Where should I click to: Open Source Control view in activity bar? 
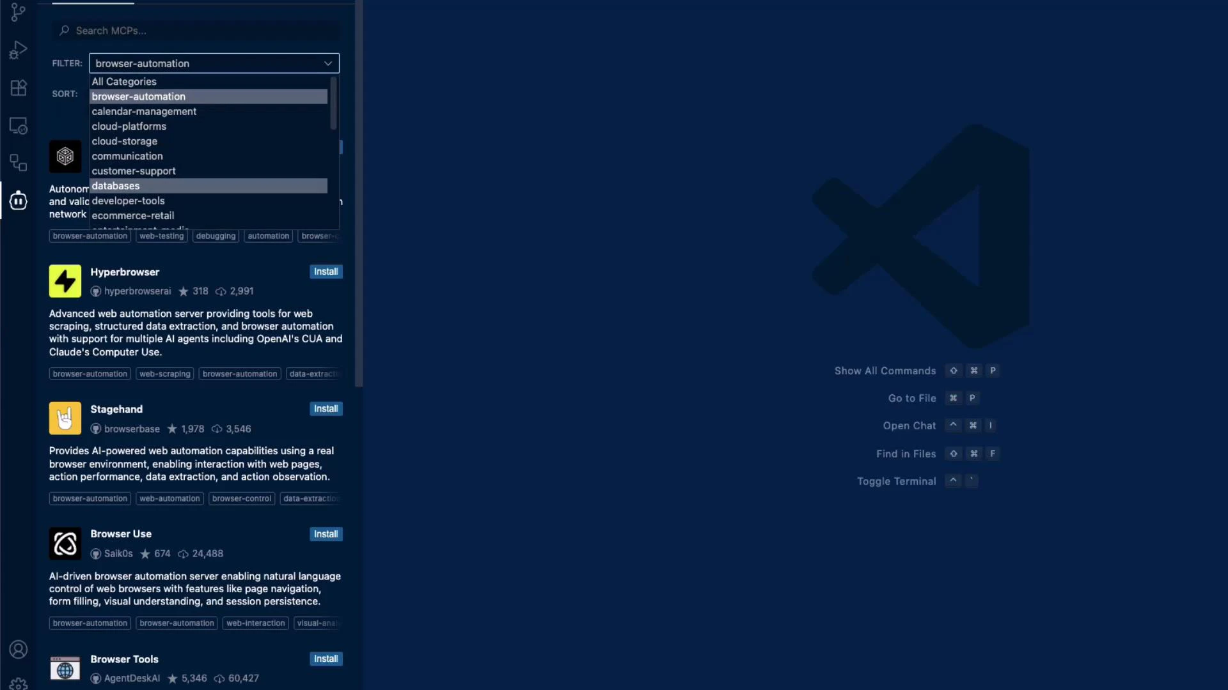[x=19, y=12]
